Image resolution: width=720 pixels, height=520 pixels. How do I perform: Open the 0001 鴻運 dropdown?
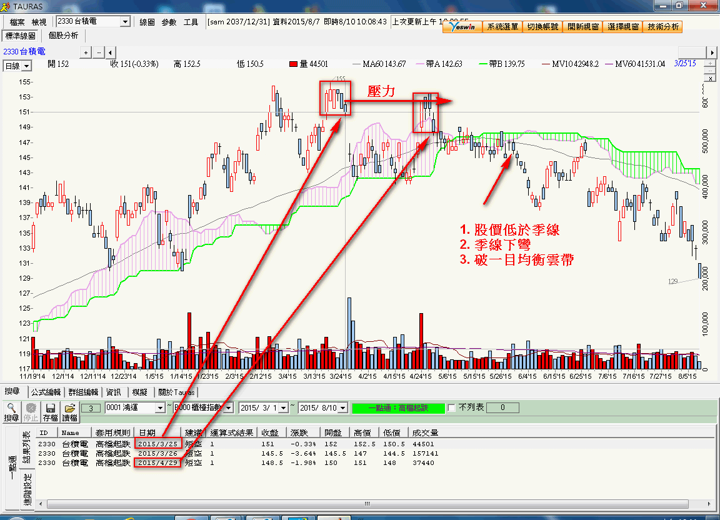click(x=160, y=408)
